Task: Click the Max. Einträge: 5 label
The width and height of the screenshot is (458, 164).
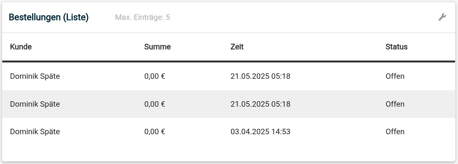Action: [143, 17]
